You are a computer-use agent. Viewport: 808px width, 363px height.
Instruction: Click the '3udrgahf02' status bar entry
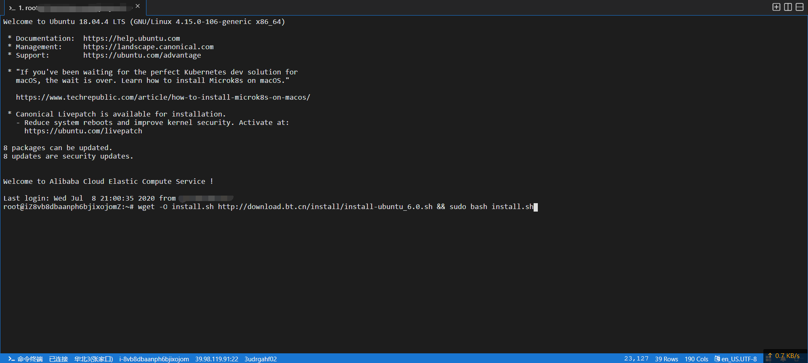click(260, 359)
